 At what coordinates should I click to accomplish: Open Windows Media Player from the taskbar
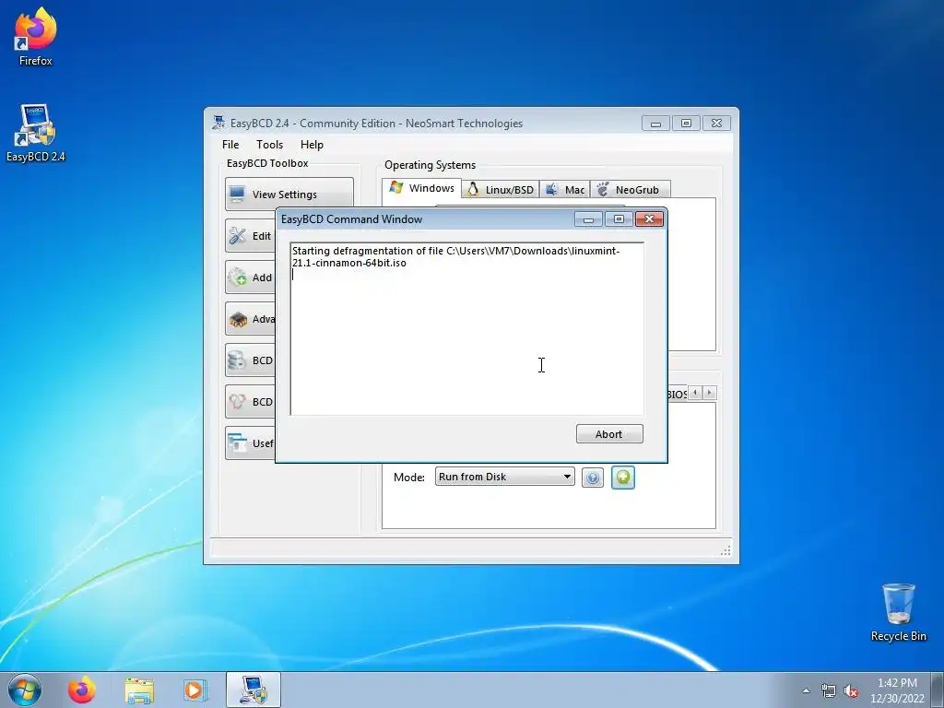tap(195, 690)
